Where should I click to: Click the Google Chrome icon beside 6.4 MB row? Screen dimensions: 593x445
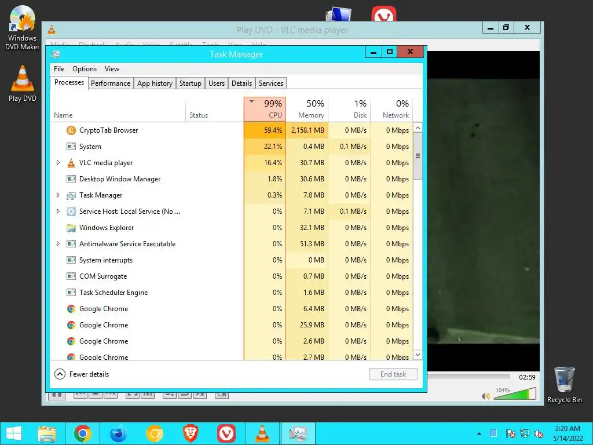71,309
